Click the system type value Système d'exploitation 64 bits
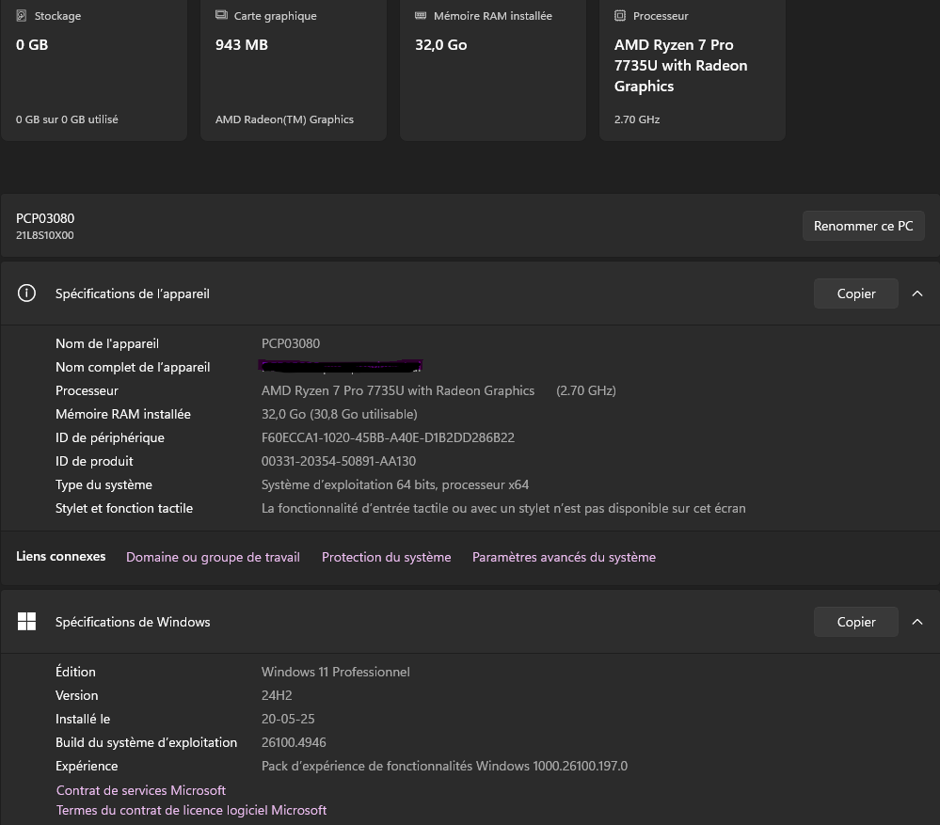 (395, 484)
